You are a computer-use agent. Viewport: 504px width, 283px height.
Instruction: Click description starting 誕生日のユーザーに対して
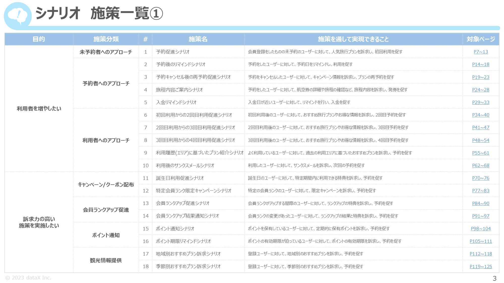[x=315, y=178]
